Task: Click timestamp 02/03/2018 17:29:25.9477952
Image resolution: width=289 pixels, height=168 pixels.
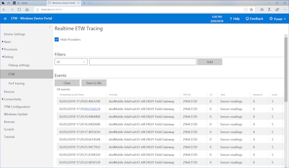Action: 80,147
